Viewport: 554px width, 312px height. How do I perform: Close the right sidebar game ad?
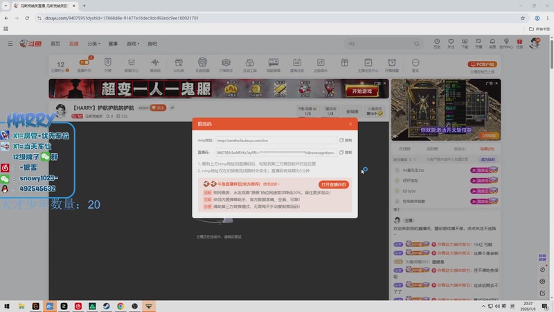(497, 83)
